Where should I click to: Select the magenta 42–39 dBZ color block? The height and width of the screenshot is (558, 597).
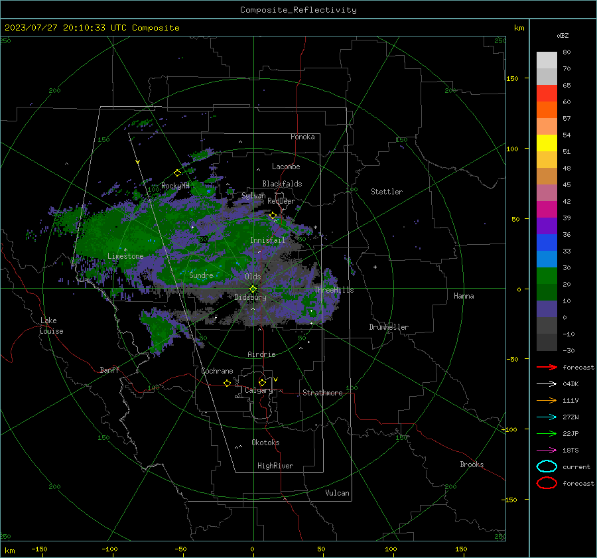547,210
